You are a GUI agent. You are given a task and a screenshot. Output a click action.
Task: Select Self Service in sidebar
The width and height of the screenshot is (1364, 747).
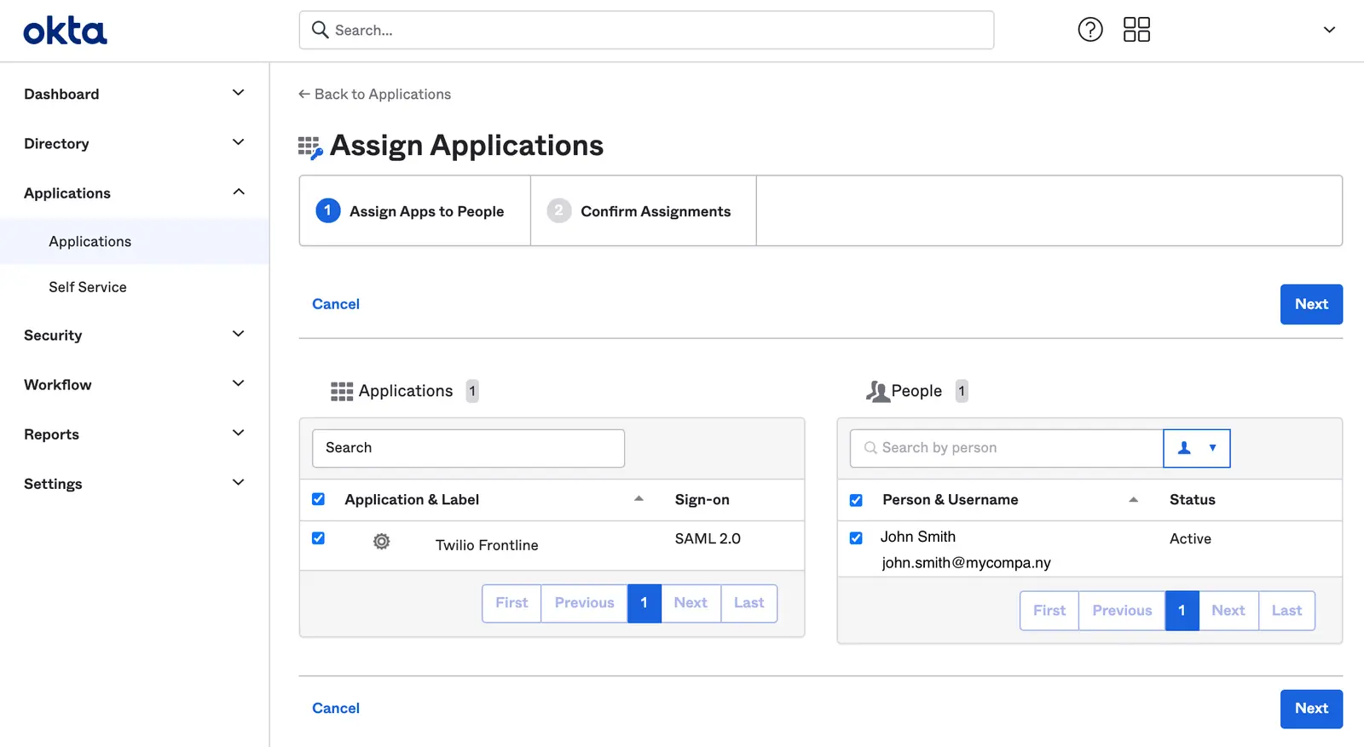click(88, 287)
